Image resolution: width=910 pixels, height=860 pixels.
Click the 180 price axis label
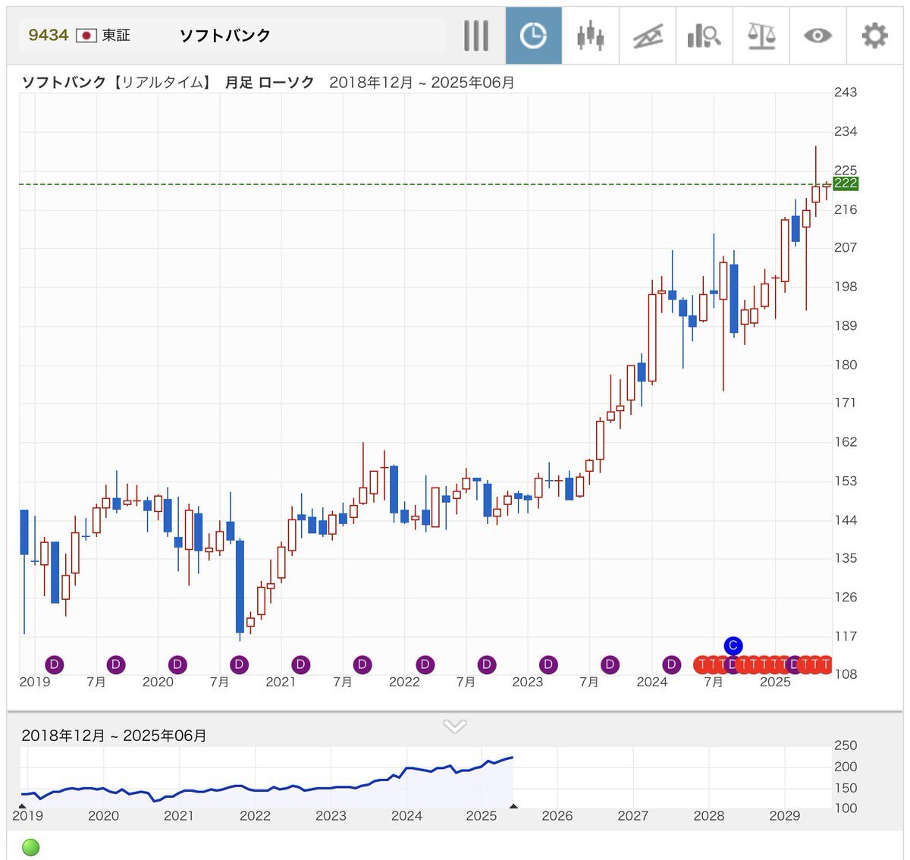click(x=846, y=365)
